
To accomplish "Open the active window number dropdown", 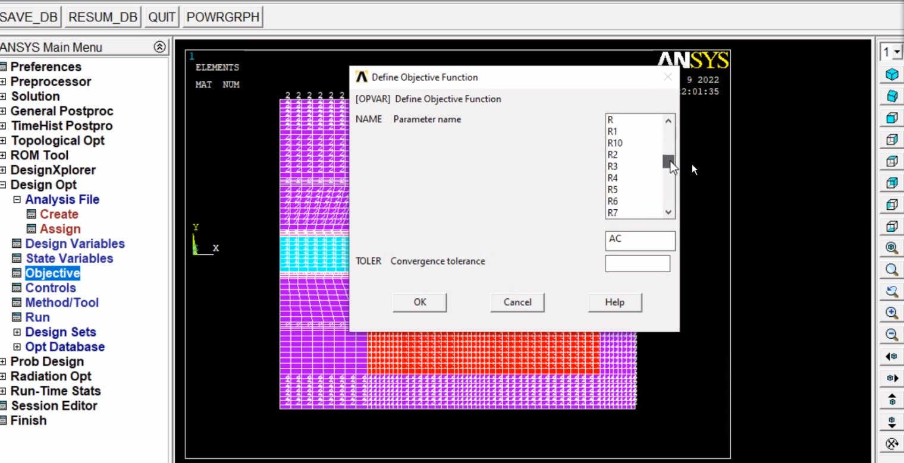I will point(897,52).
